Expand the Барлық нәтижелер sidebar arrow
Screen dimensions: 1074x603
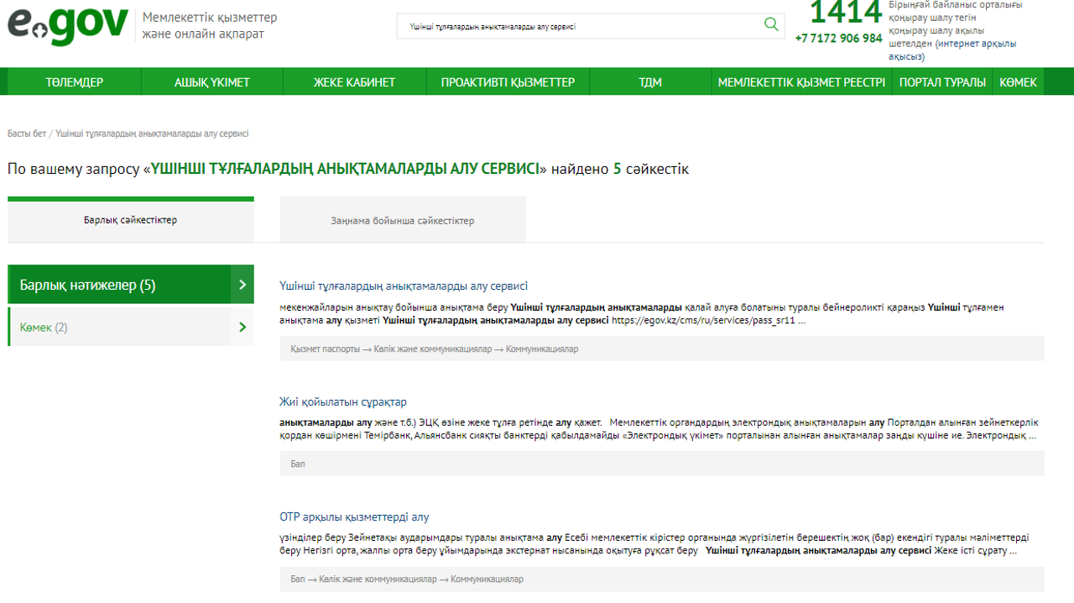(x=242, y=284)
